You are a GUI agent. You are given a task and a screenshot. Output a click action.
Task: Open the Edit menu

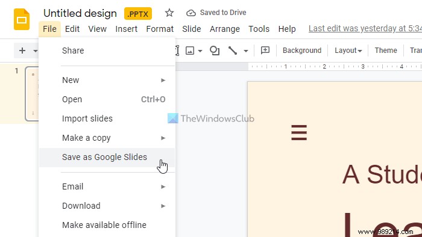72,29
